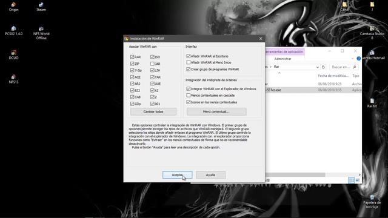This screenshot has height=218, width=388.
Task: Launch the Steam desktop icon
Action: tap(41, 7)
